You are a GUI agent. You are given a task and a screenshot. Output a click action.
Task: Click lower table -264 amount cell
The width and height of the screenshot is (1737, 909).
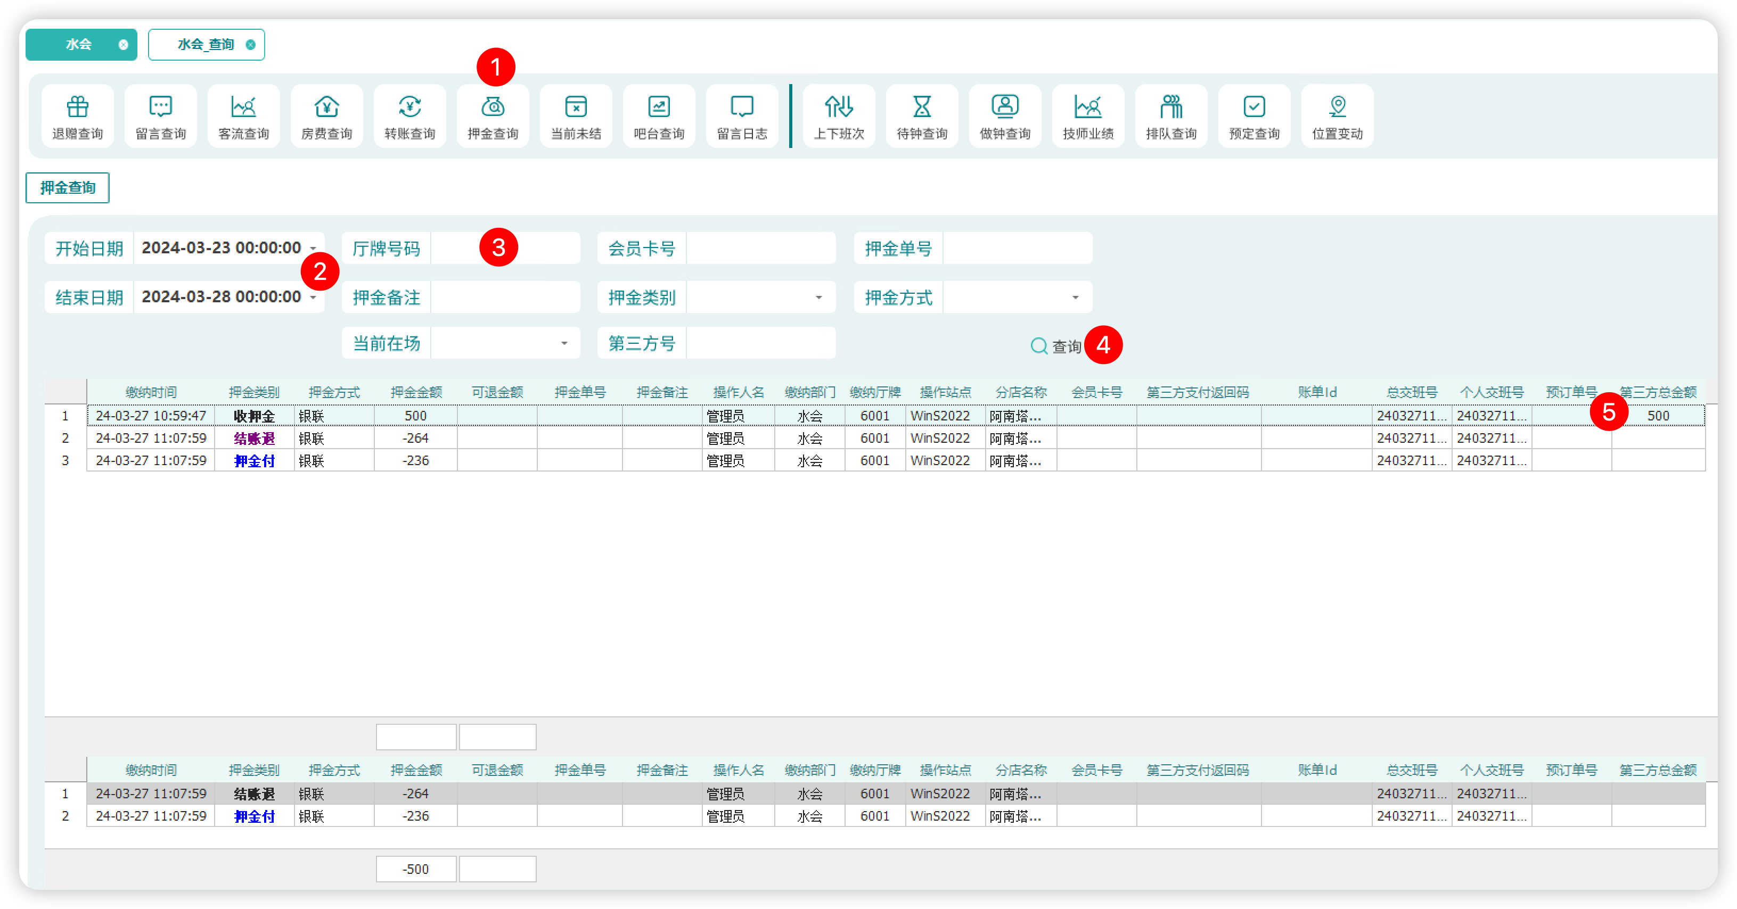click(x=415, y=794)
